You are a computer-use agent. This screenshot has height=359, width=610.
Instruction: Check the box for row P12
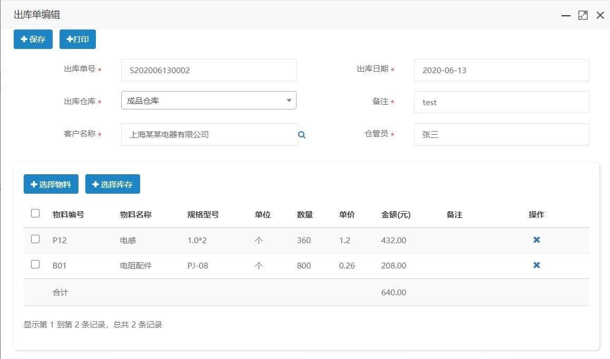[35, 239]
